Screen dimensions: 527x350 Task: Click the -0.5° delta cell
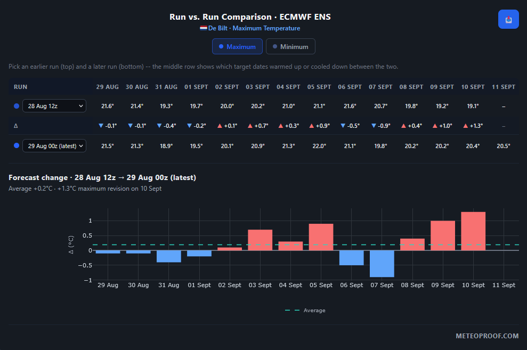click(x=350, y=126)
